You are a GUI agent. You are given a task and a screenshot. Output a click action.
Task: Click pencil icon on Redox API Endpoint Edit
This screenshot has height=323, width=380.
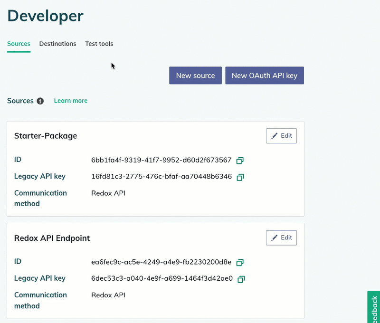coord(275,237)
